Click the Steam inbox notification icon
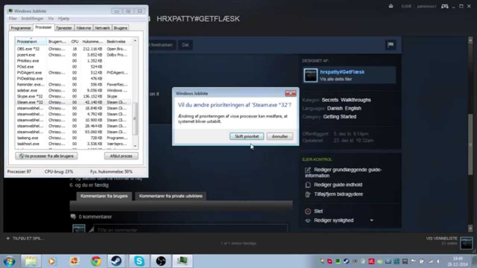This screenshot has height=268, width=477. click(391, 6)
